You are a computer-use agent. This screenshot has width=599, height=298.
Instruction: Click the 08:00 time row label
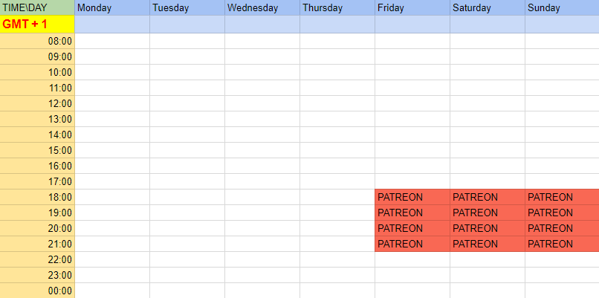click(x=37, y=41)
